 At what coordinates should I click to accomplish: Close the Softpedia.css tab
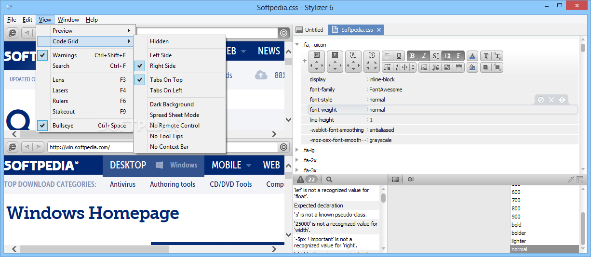coord(379,30)
